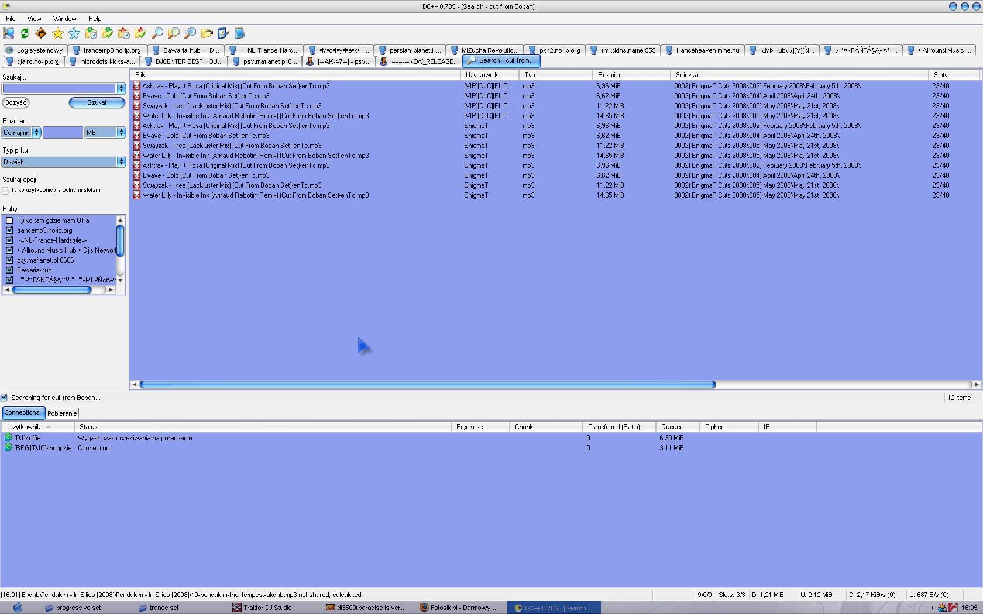
Task: Click the magnifying glass Search toolbar icon
Action: [157, 34]
